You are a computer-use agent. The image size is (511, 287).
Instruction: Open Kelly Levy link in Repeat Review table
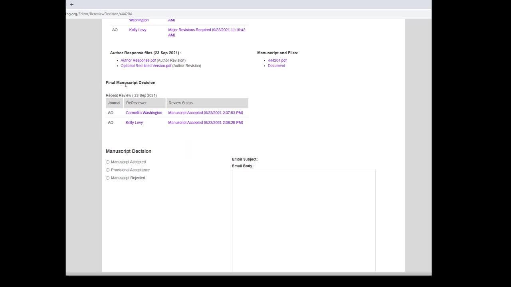point(134,123)
